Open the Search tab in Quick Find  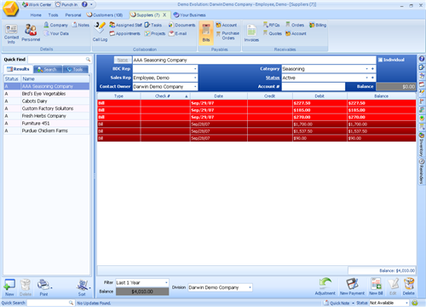point(47,69)
